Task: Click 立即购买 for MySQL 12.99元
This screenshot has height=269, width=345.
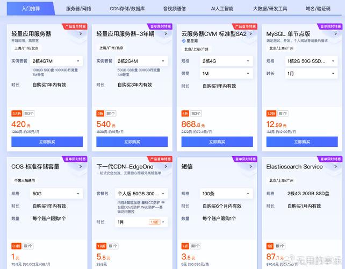Action: [x=302, y=141]
